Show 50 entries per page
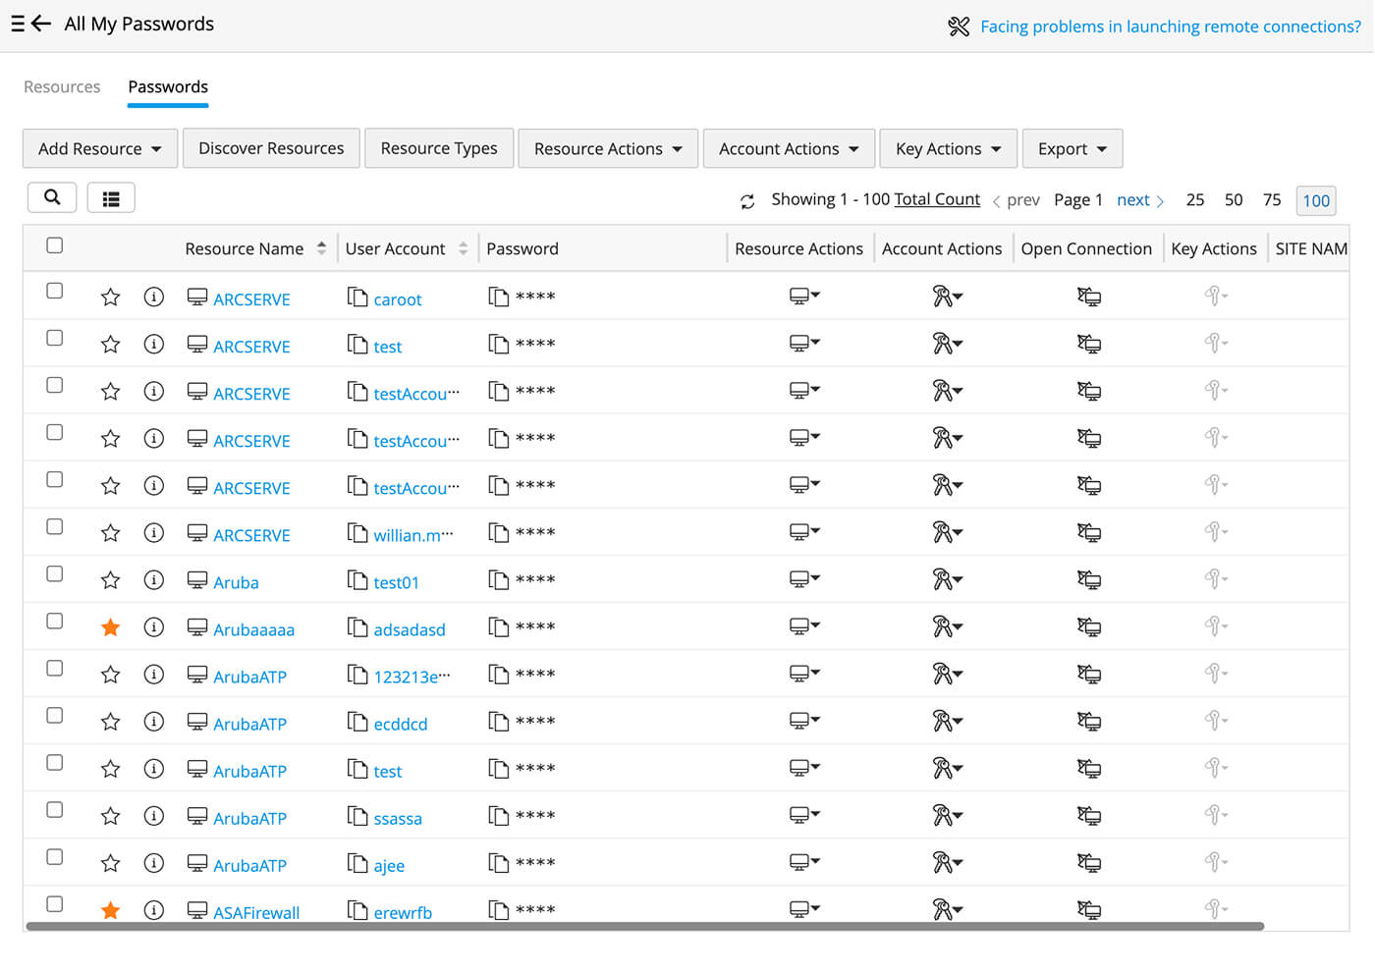Image resolution: width=1375 pixels, height=976 pixels. pyautogui.click(x=1234, y=199)
